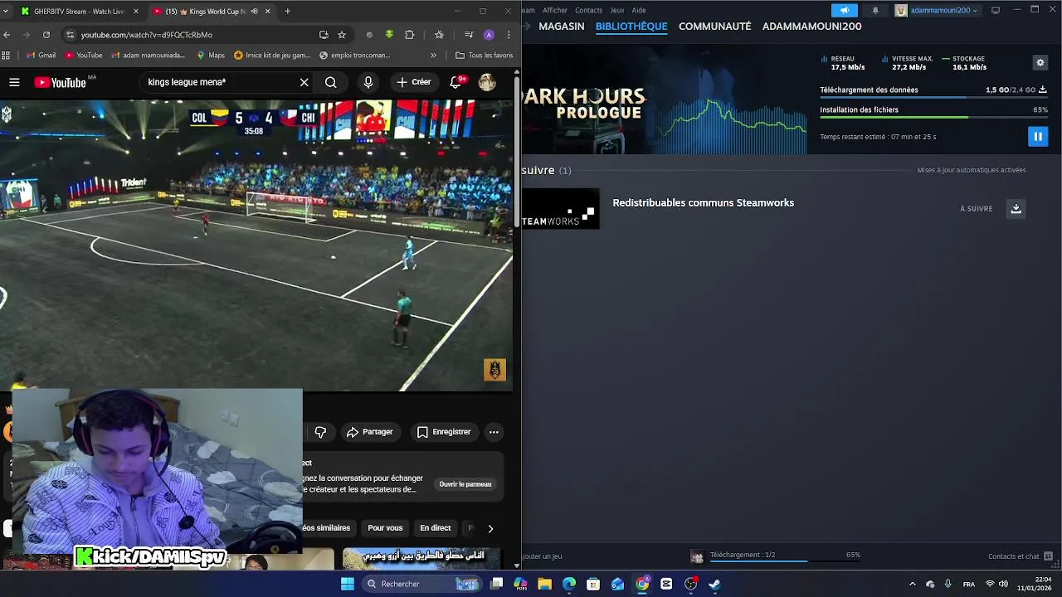Click the YouTube search magnifier button
Screen dimensions: 1062x597
[330, 82]
